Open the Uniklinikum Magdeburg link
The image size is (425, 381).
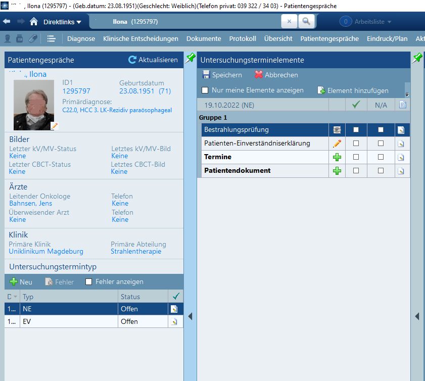46,251
